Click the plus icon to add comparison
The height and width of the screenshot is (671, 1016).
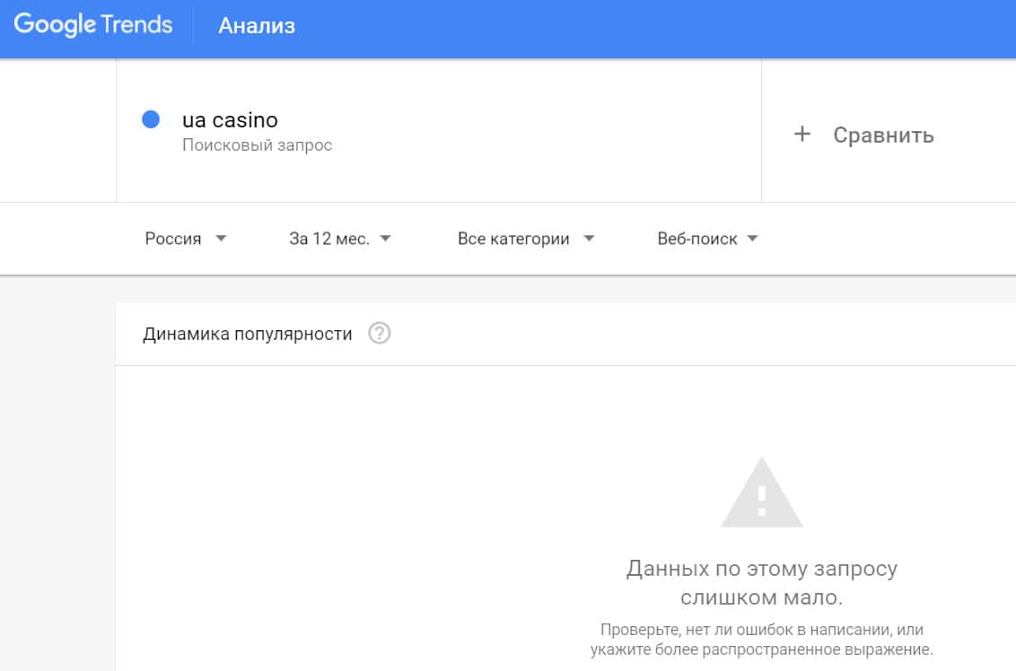[802, 135]
